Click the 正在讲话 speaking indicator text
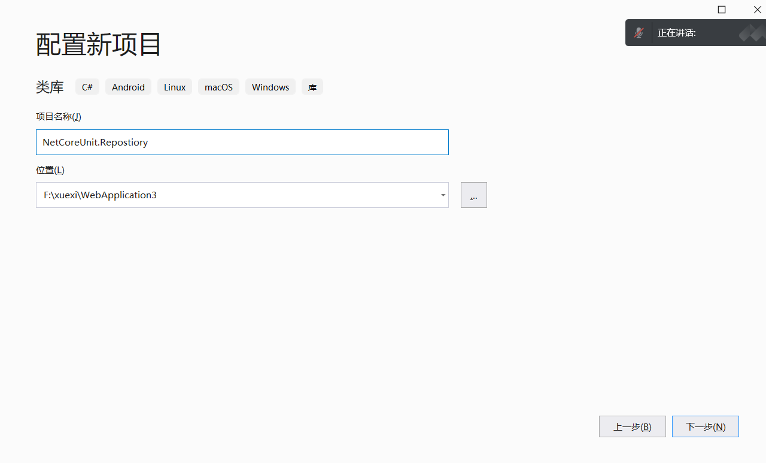This screenshot has width=766, height=463. 677,33
